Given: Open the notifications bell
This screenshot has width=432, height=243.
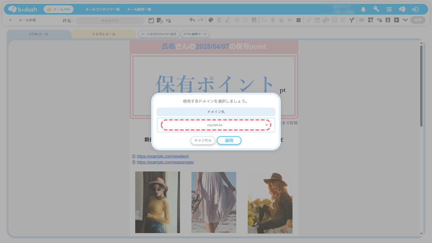Looking at the screenshot, I should [363, 9].
